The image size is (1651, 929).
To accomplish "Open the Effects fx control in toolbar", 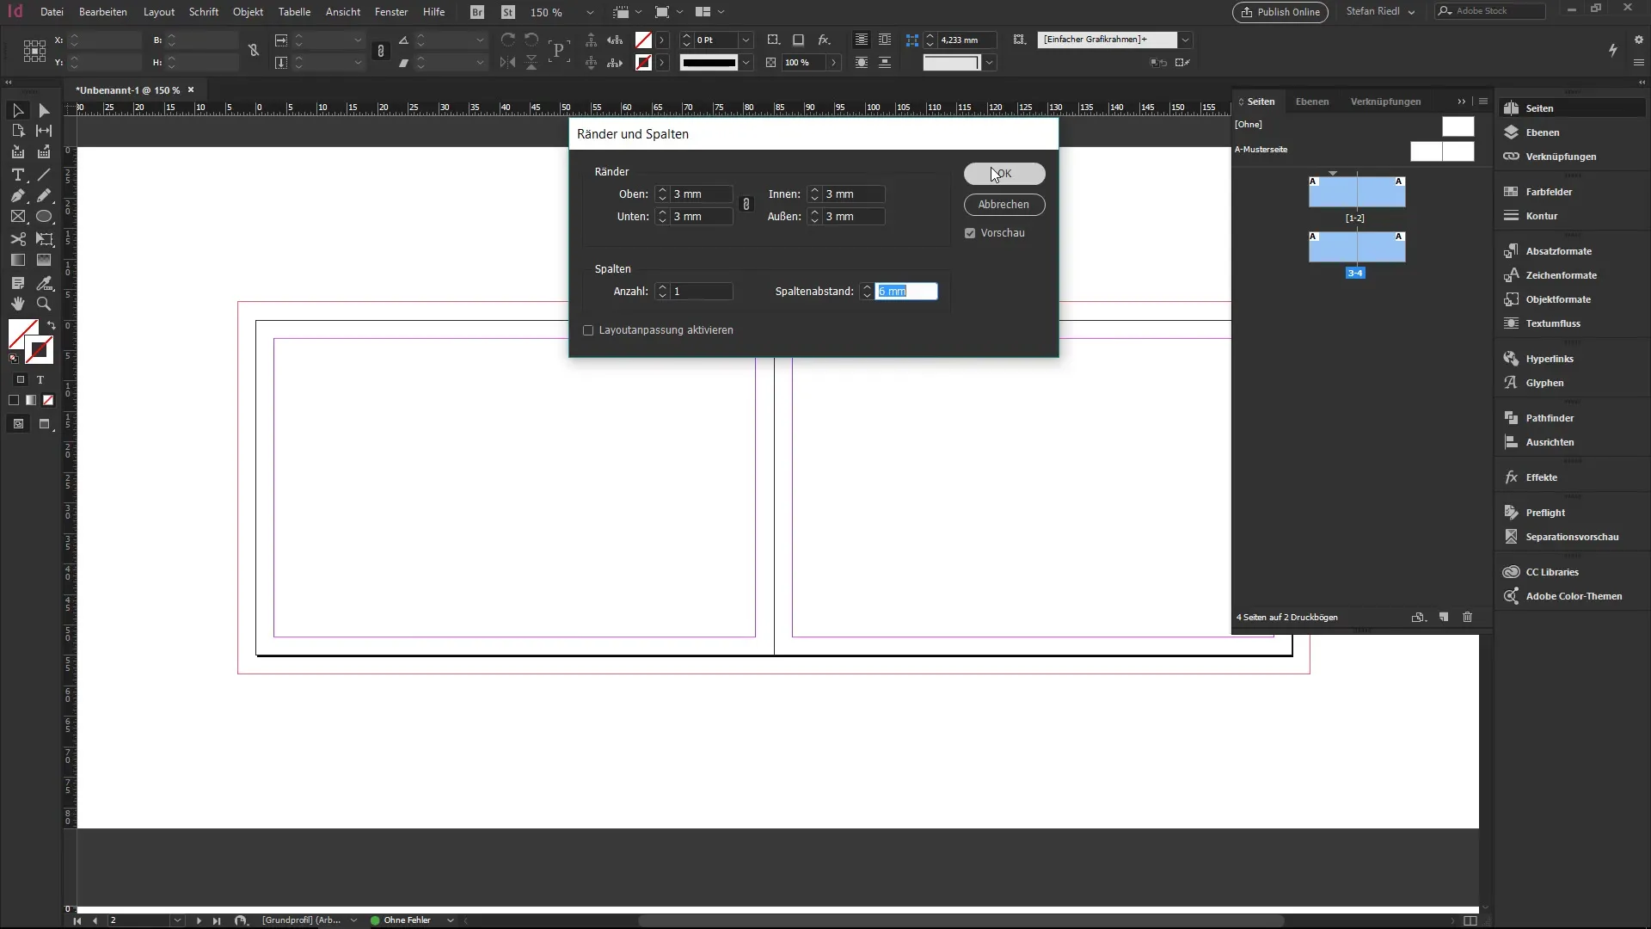I will (824, 40).
